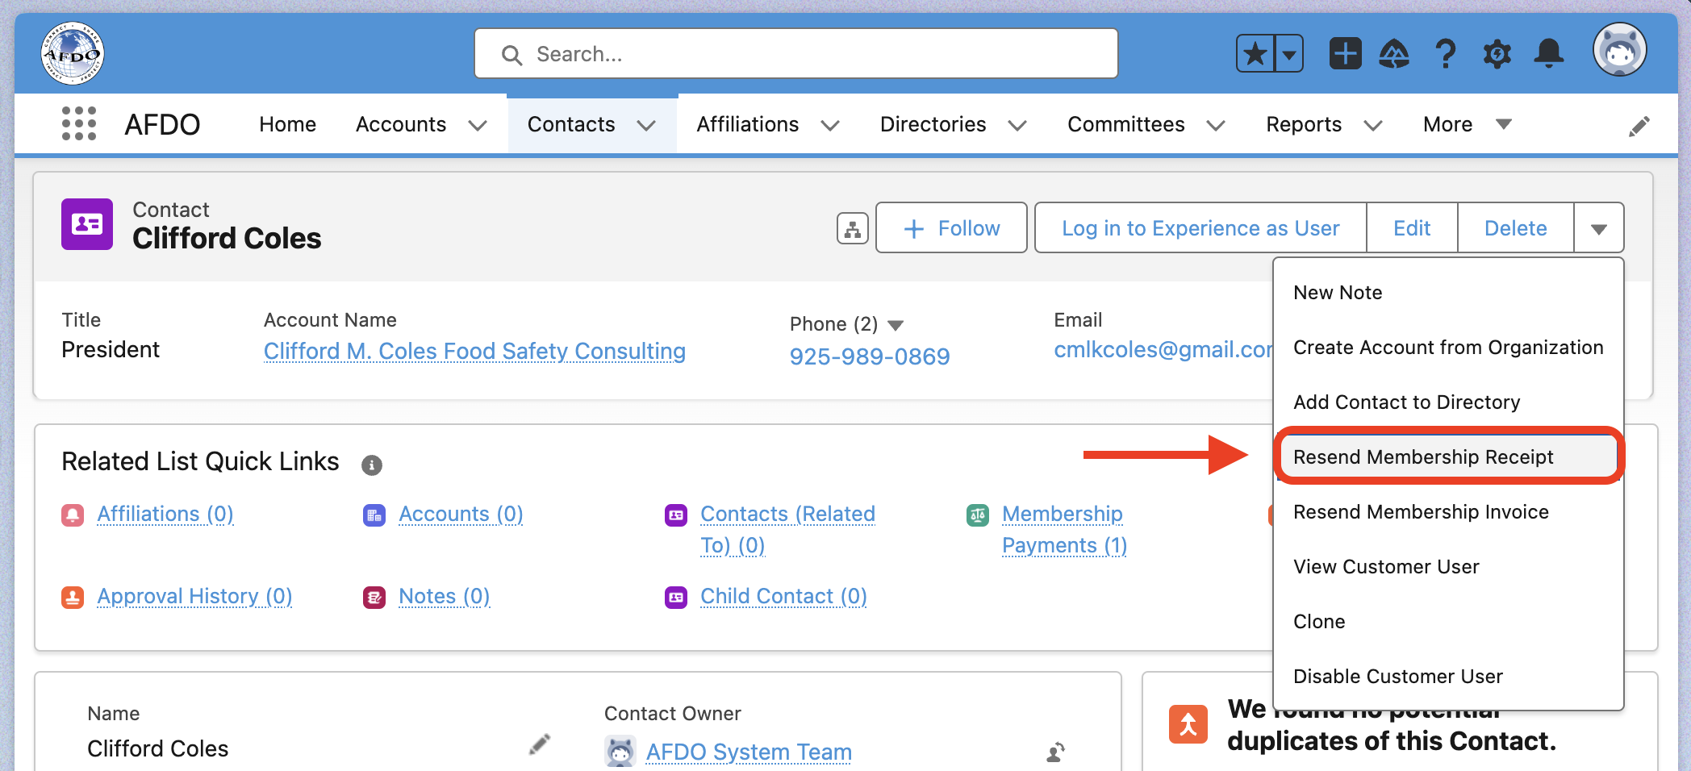Click the Approval History icon
The height and width of the screenshot is (771, 1691).
73,597
